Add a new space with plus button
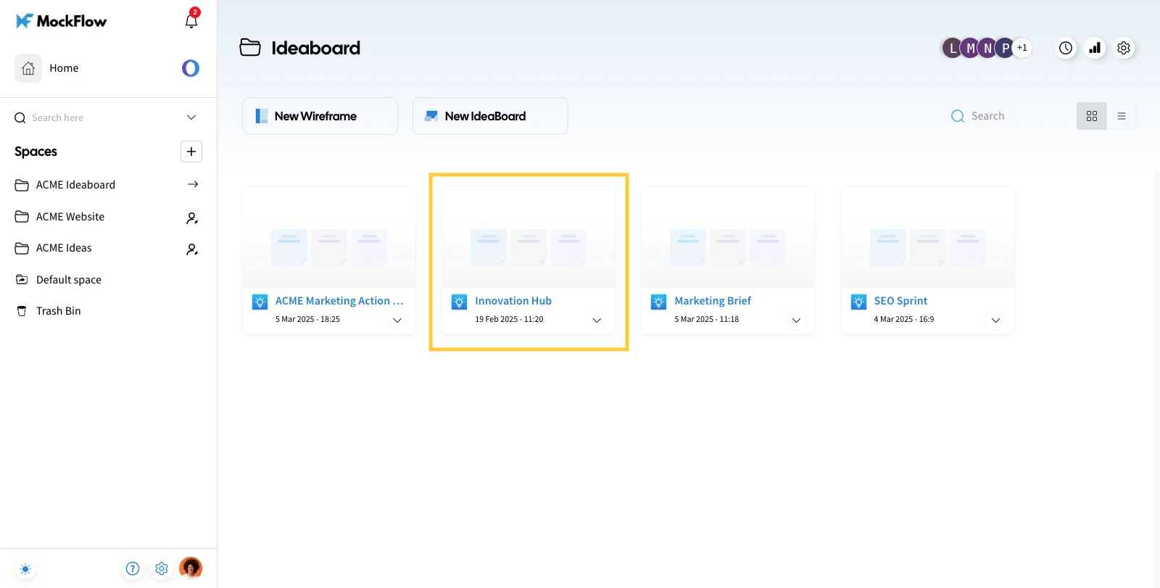Image resolution: width=1160 pixels, height=588 pixels. pos(191,152)
